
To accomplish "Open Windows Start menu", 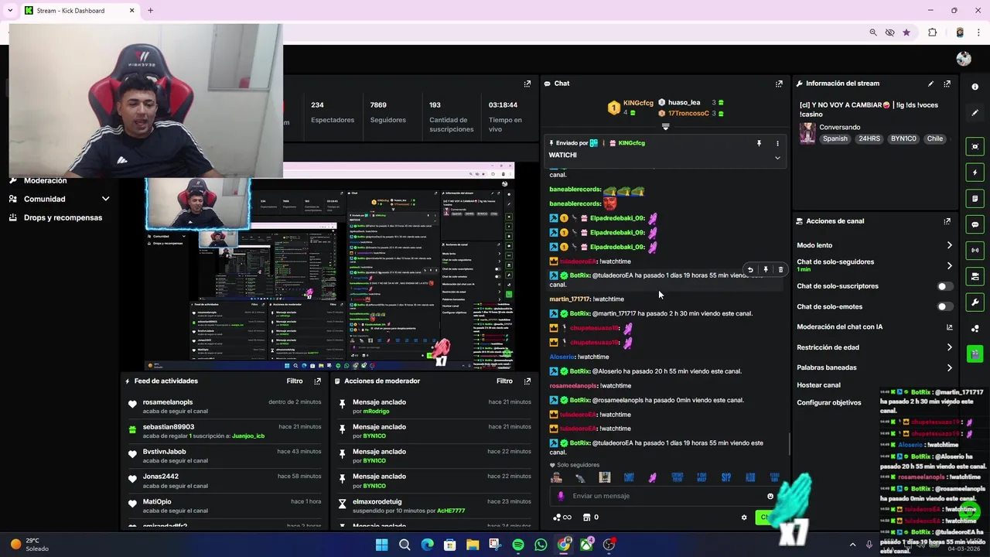I will [381, 545].
